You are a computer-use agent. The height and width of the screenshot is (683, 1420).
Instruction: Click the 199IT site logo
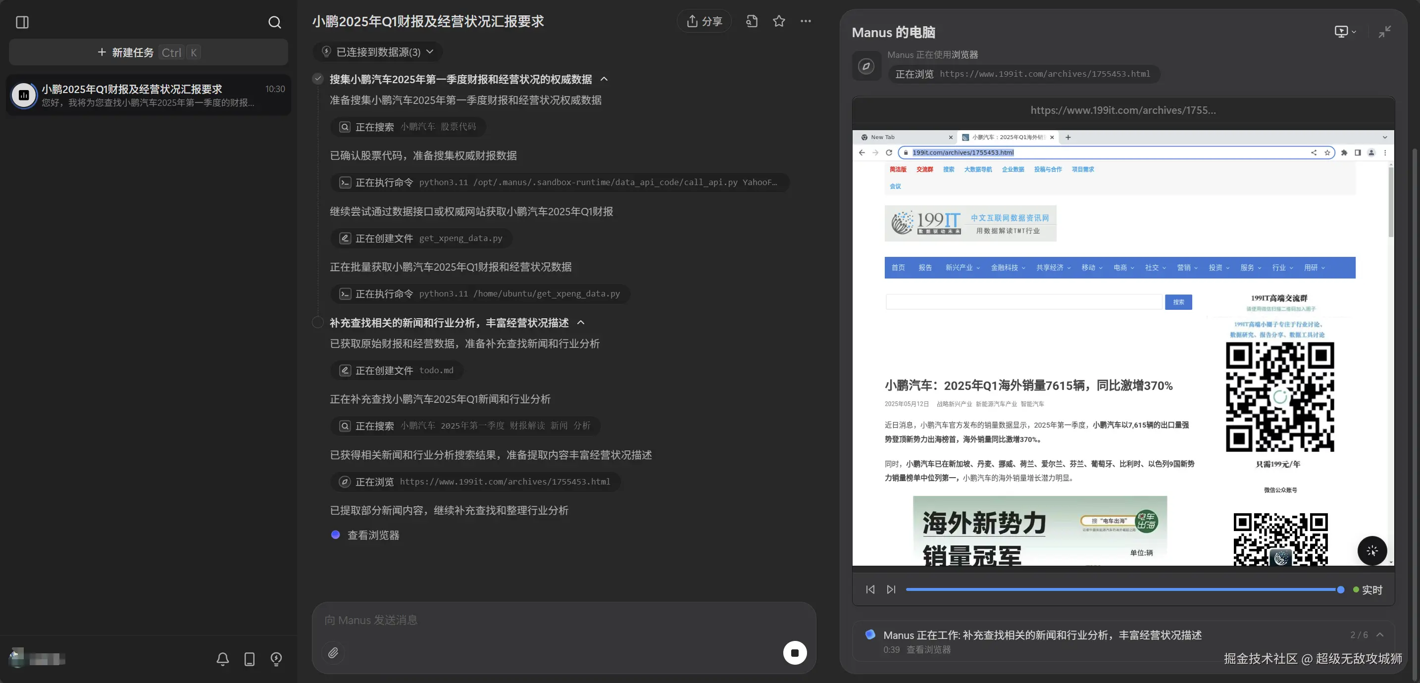pyautogui.click(x=970, y=223)
